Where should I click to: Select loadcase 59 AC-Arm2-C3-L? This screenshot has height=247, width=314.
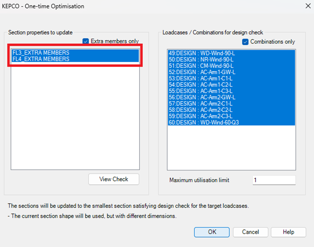point(201,116)
